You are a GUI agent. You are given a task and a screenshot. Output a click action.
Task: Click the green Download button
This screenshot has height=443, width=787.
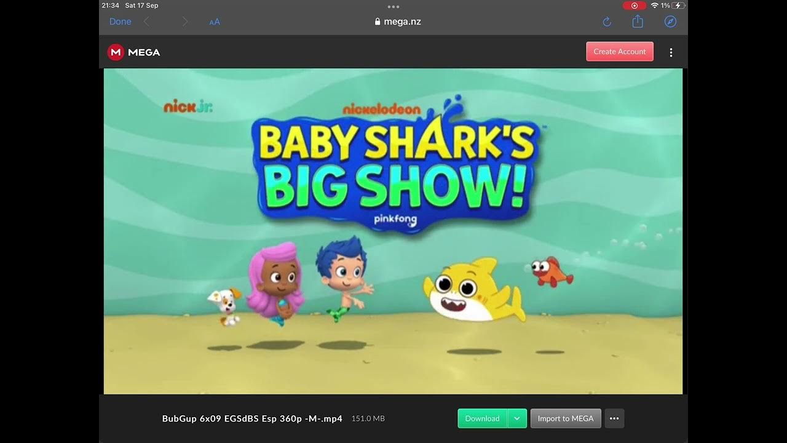tap(483, 418)
